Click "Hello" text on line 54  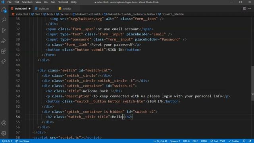(117, 117)
